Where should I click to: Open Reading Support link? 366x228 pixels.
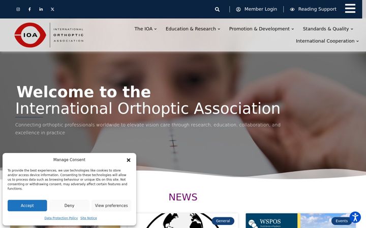317,9
